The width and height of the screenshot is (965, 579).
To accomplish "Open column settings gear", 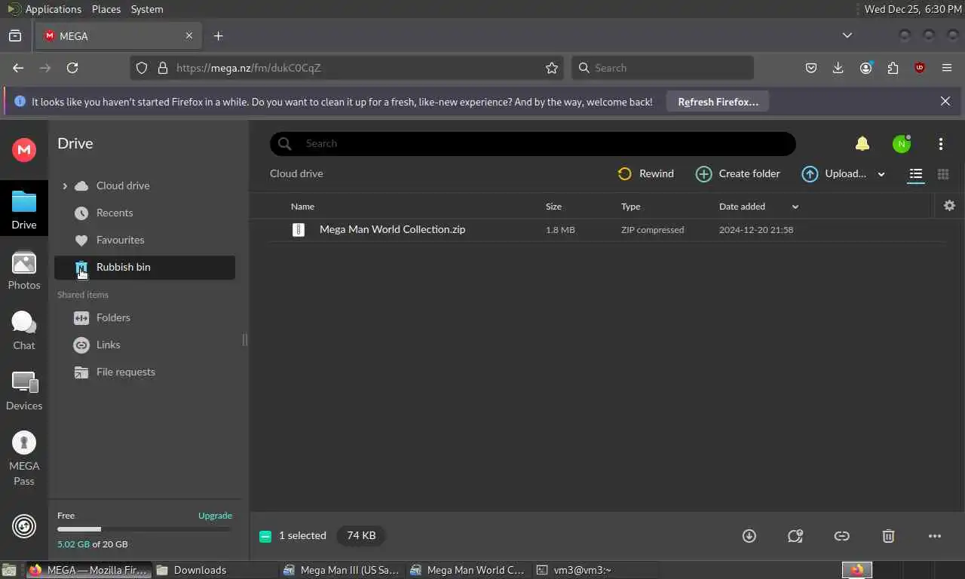I will [949, 205].
